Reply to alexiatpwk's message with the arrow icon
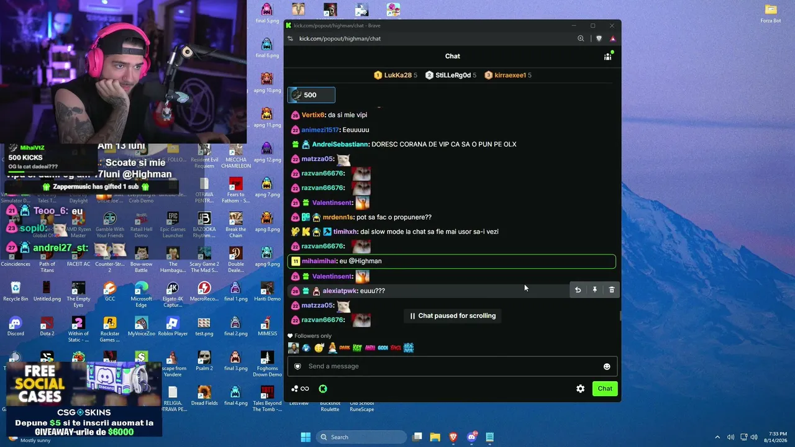The width and height of the screenshot is (795, 447). point(578,290)
